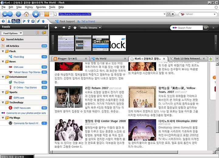Image resolution: width=219 pixels, height=158 pixels.
Task: Open The Onion feed
Action: pos(24,82)
